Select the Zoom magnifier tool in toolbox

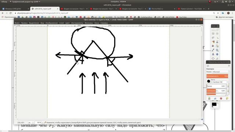pyautogui.click(x=217, y=50)
